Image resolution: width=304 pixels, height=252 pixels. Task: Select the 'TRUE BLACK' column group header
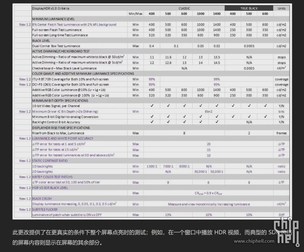coord(249,8)
